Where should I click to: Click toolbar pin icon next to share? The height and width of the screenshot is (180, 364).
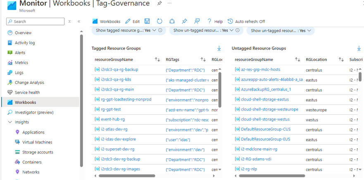(x=184, y=21)
